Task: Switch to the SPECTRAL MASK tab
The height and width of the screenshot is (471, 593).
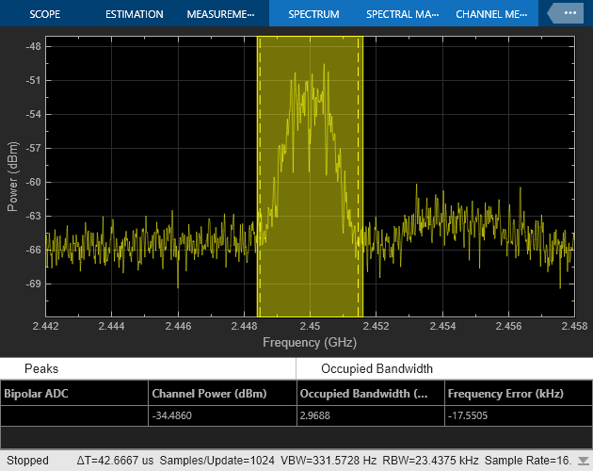Action: pyautogui.click(x=402, y=14)
